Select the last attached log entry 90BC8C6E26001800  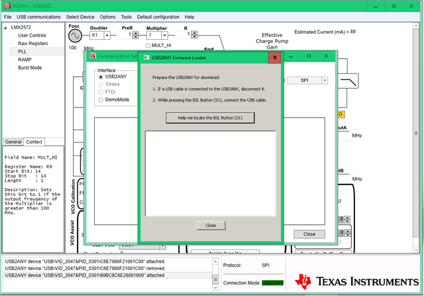coord(108,275)
